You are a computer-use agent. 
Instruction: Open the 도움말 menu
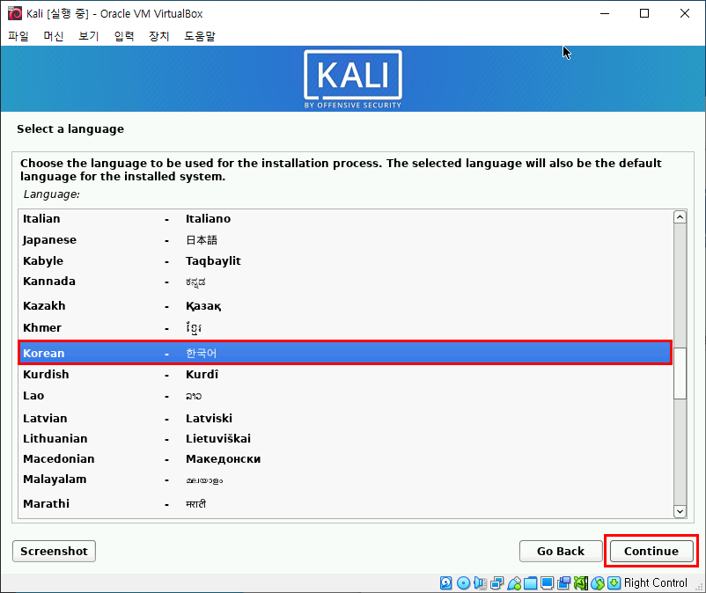click(200, 35)
